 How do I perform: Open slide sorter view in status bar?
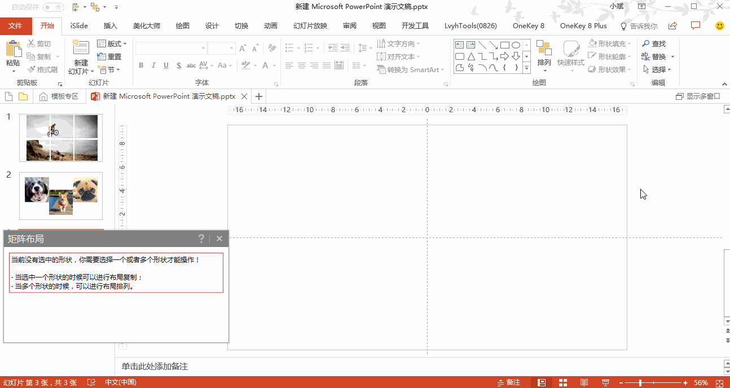(x=562, y=382)
